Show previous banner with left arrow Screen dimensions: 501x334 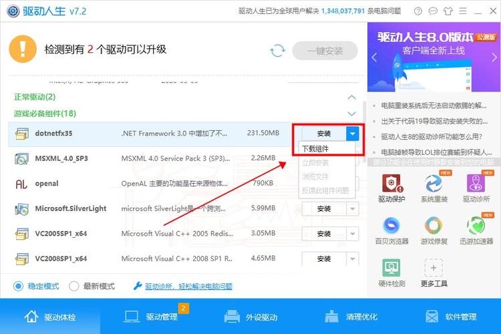[375, 57]
